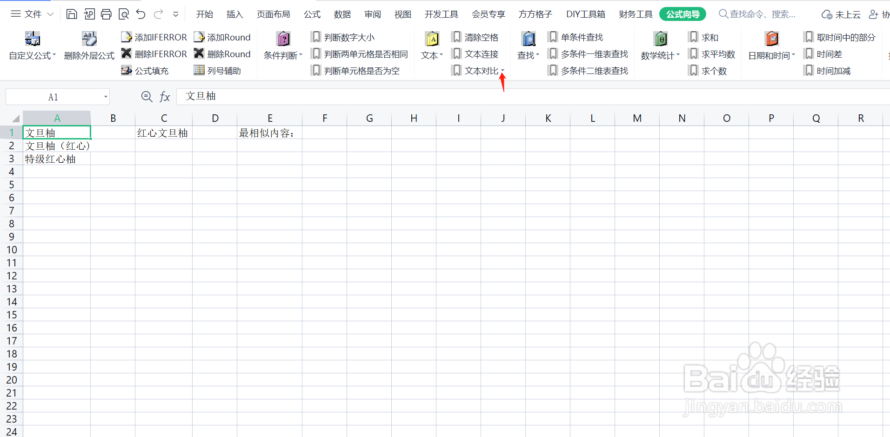Click the 日期和时间 book icon
This screenshot has height=437, width=890.
pyautogui.click(x=772, y=39)
